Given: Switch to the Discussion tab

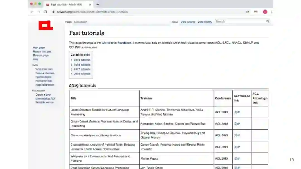Looking at the screenshot, I should [81, 22].
